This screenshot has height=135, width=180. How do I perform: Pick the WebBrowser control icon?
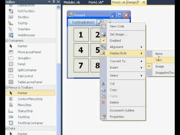click(11, 35)
